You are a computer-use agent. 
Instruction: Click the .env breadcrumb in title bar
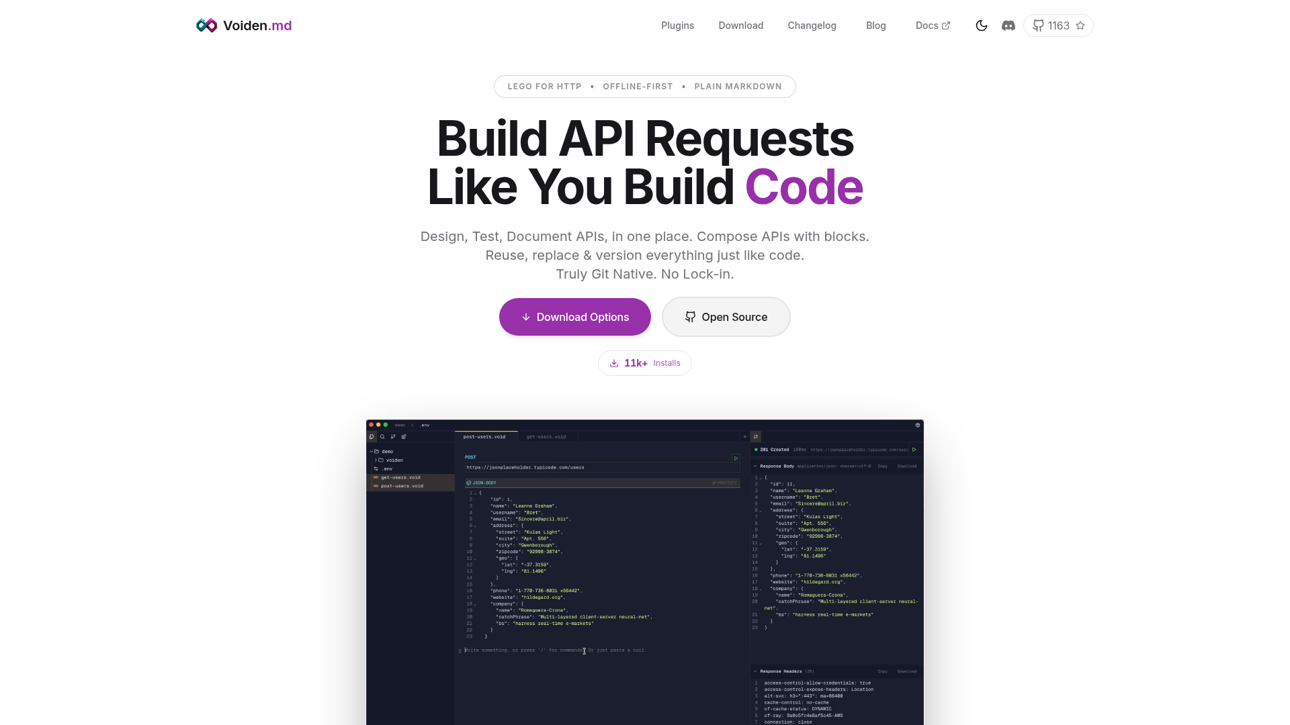pos(425,425)
